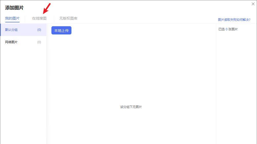Click the 添加图片 dialog title
This screenshot has width=257, height=144.
[x=14, y=8]
